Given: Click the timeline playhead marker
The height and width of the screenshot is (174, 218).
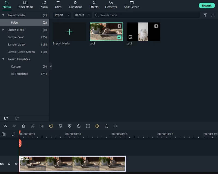Looking at the screenshot, I should pyautogui.click(x=20, y=132).
